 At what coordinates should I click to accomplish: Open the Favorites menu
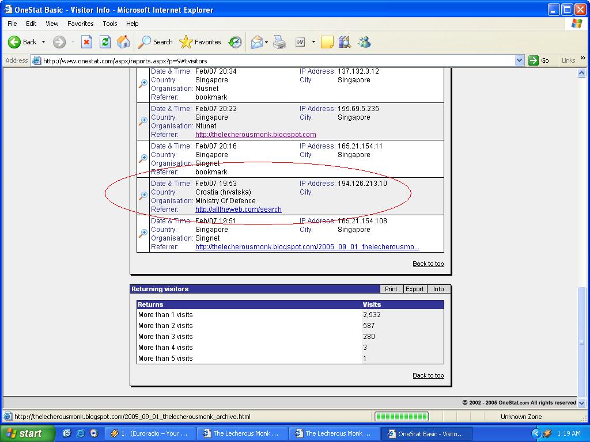(81, 23)
